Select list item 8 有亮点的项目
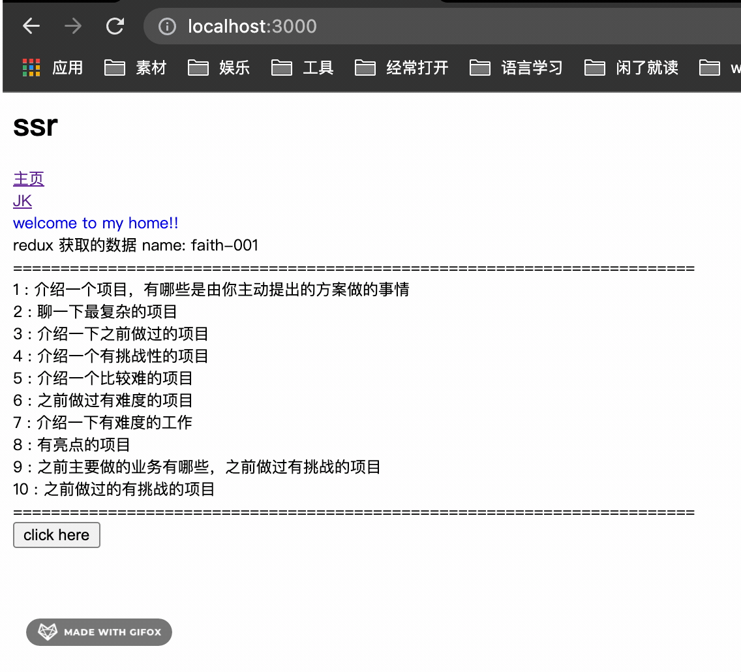 pos(72,445)
